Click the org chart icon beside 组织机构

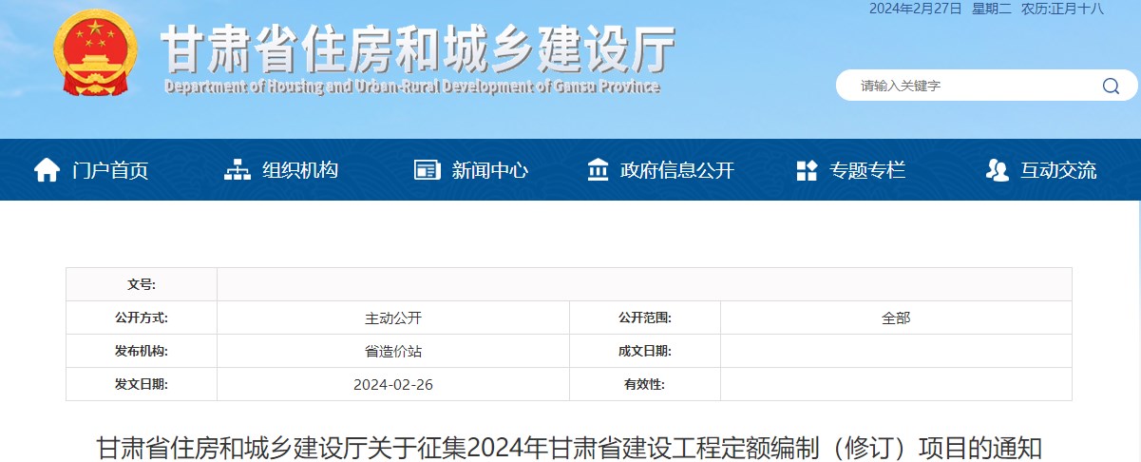[237, 170]
